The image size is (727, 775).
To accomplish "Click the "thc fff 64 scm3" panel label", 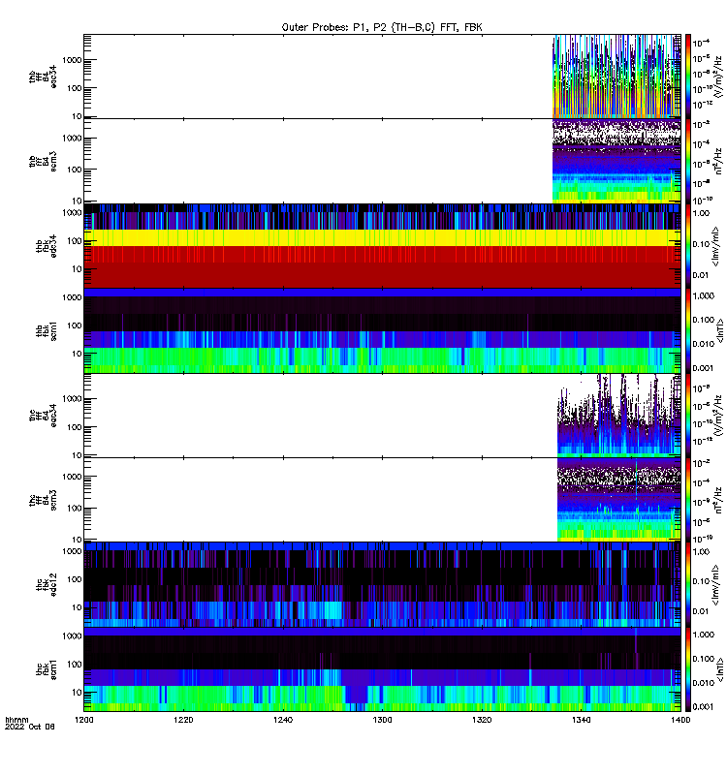I will (43, 500).
